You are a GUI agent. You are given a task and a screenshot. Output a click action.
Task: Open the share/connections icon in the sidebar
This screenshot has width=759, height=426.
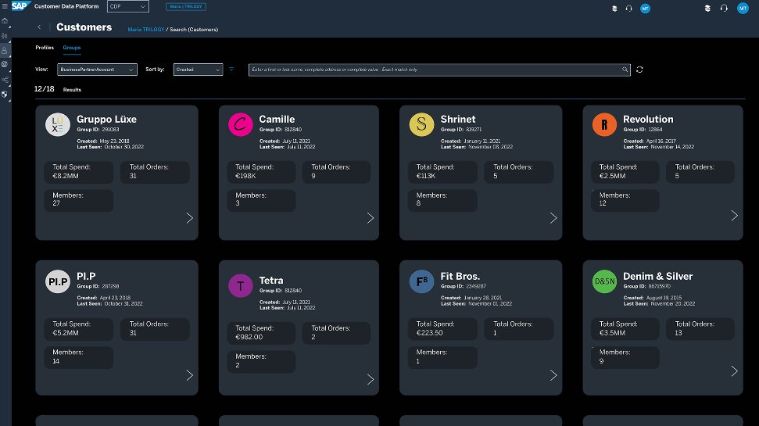5,79
